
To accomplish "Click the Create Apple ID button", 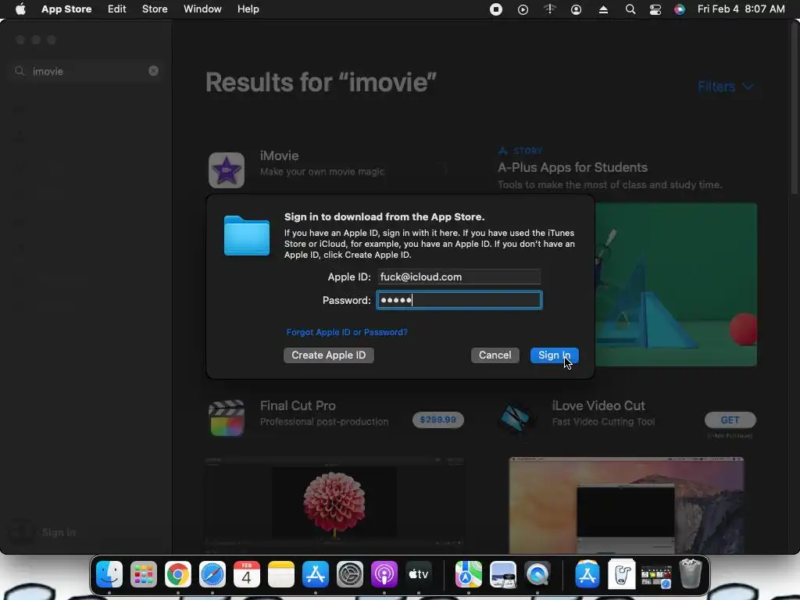I will point(329,355).
